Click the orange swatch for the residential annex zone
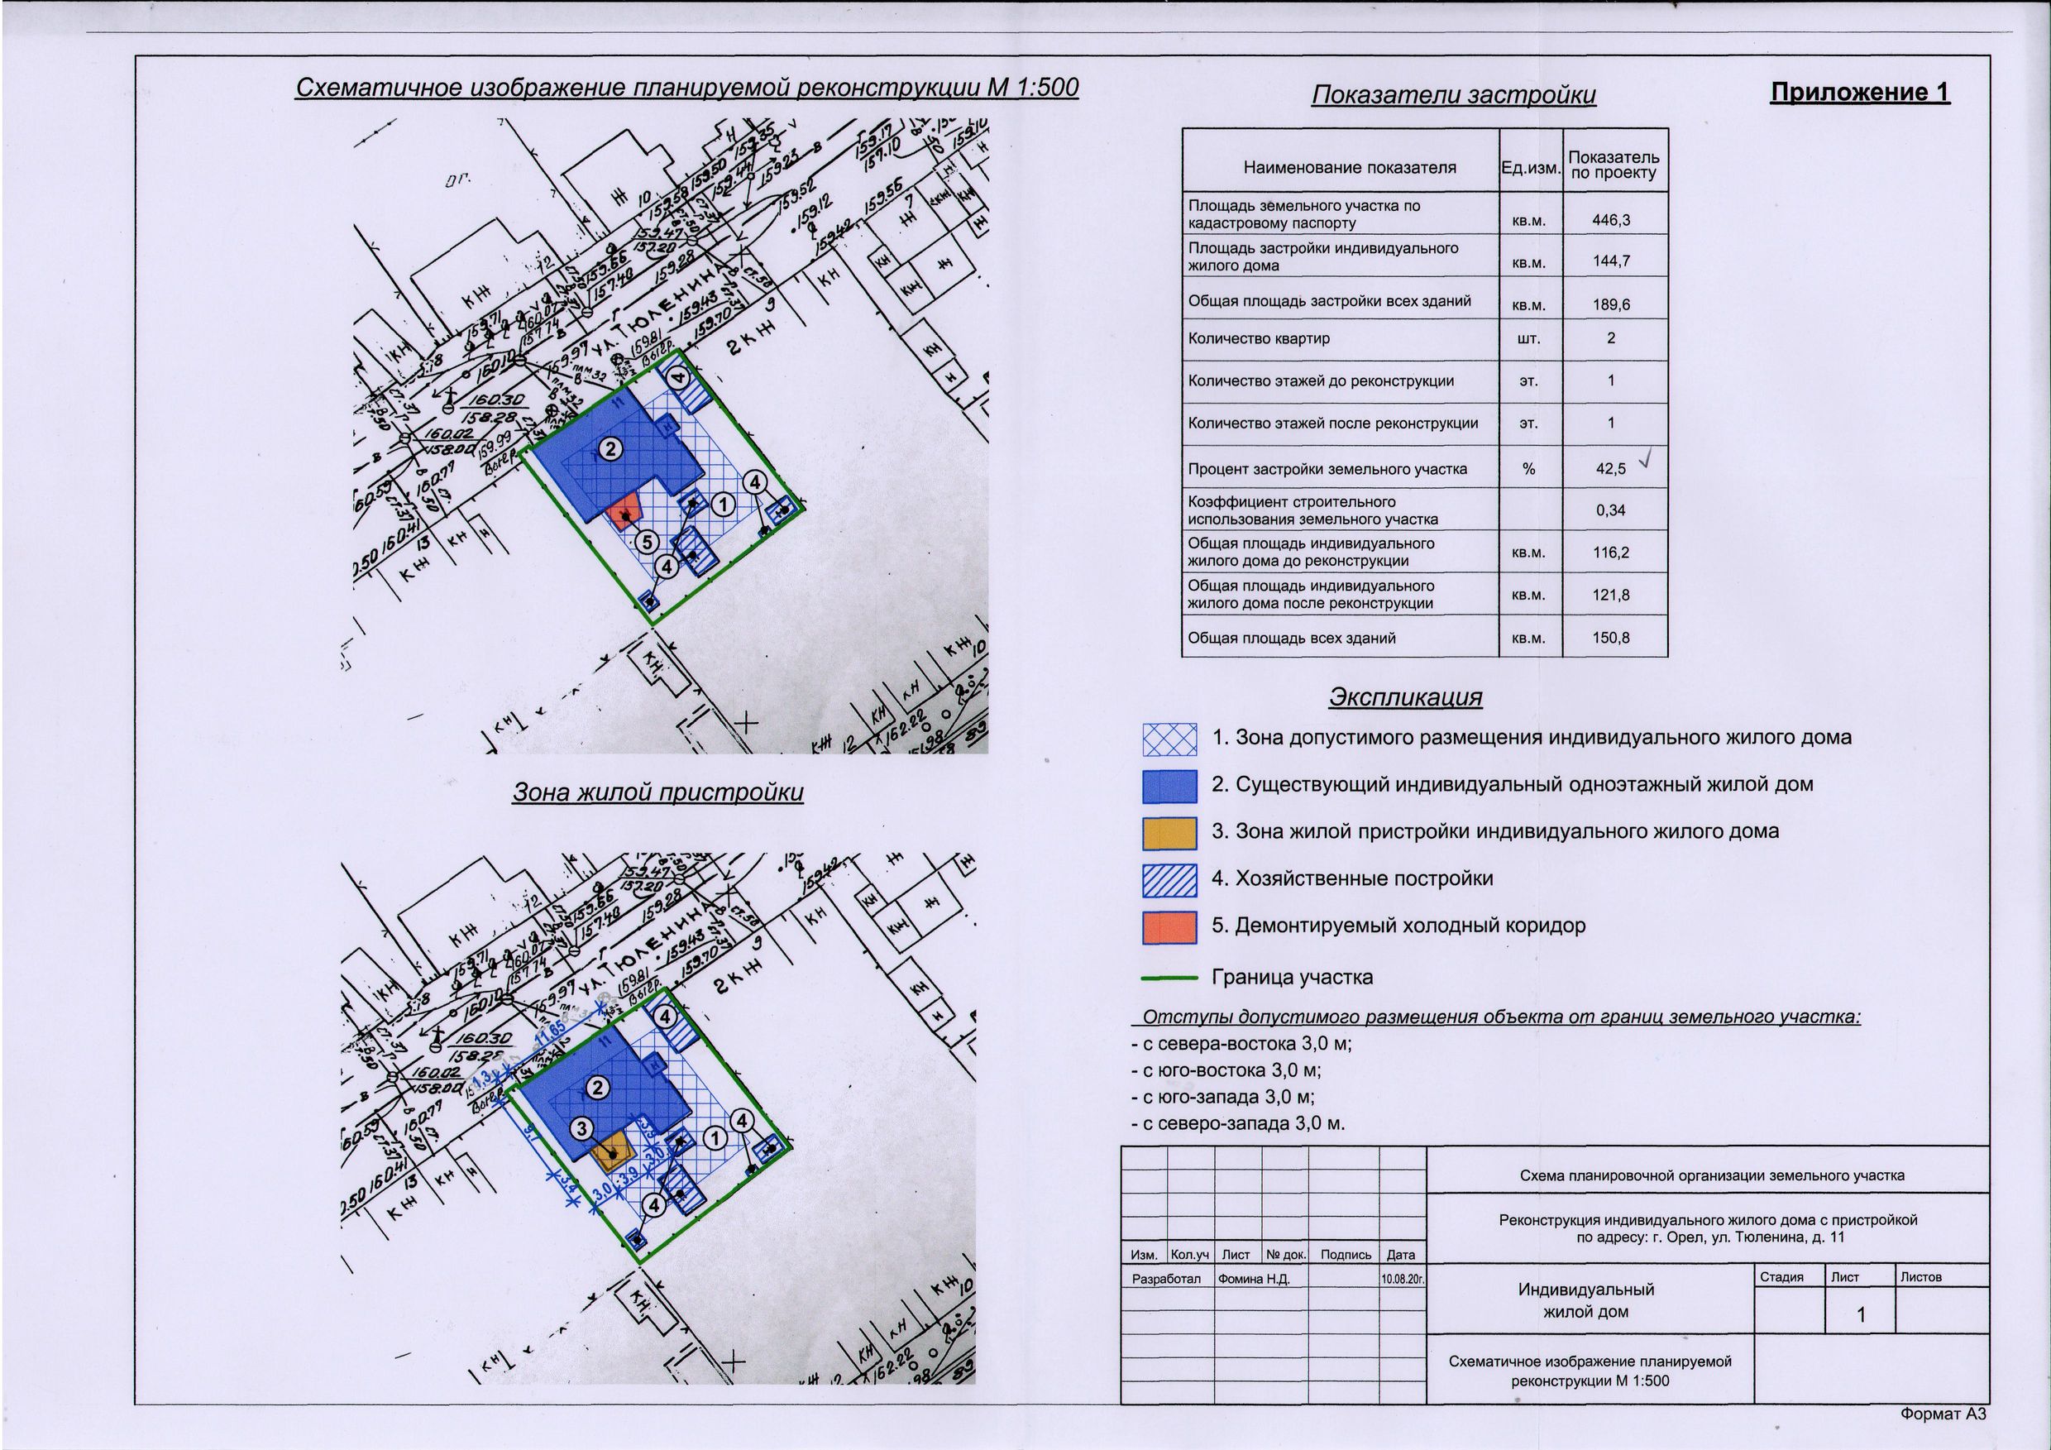This screenshot has width=2051, height=1450. (1169, 833)
